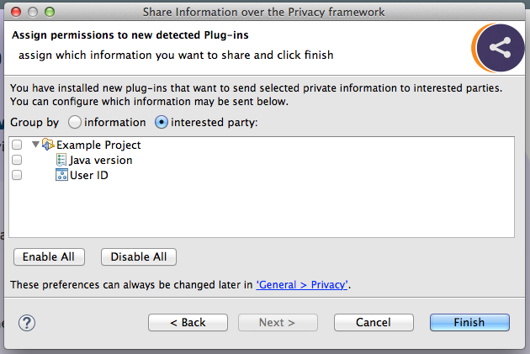Image resolution: width=530 pixels, height=354 pixels.
Task: Click the Example Project plug-in icon
Action: (x=48, y=145)
